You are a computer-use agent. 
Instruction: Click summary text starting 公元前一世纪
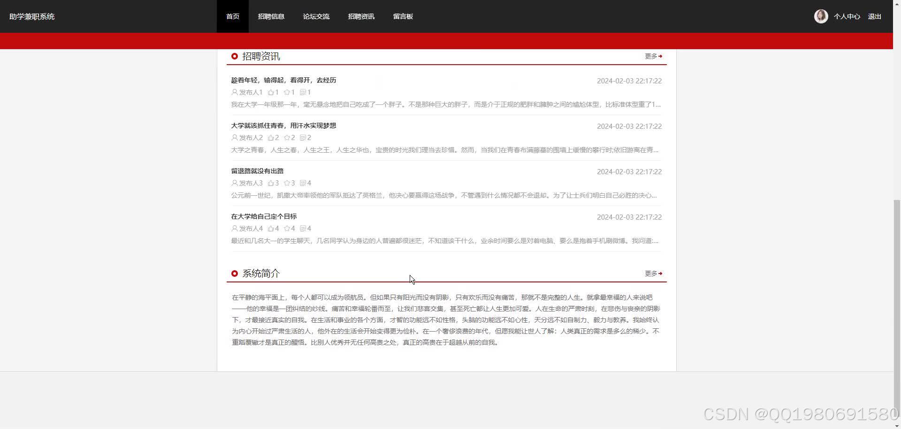click(444, 195)
